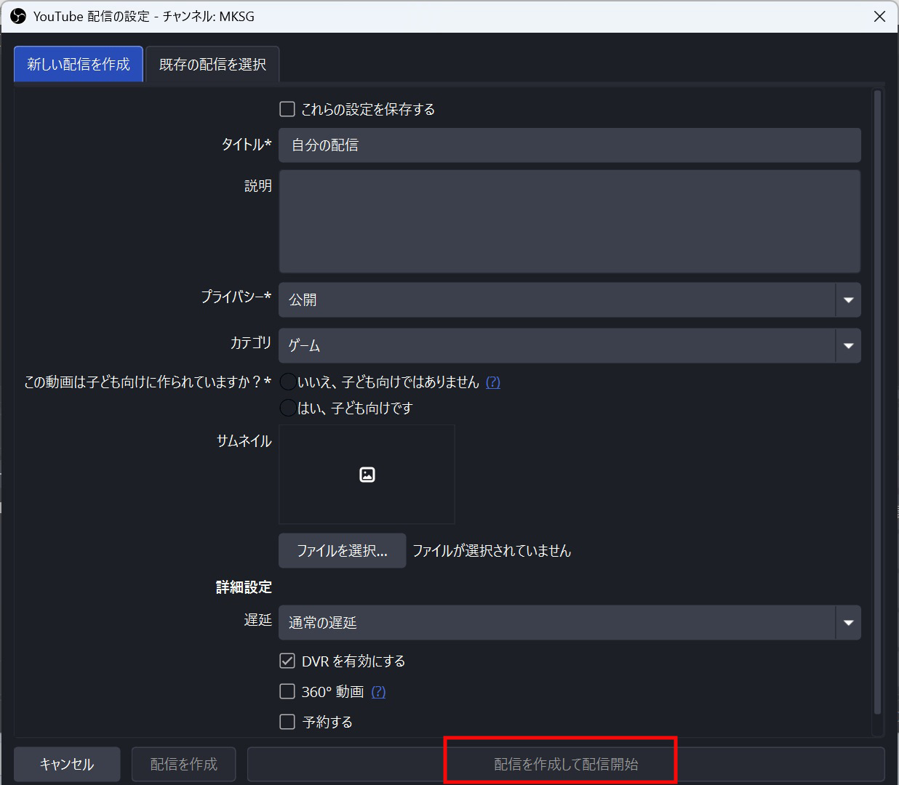Viewport: 899px width, 785px height.
Task: Select the 新しい配信を作成 tab
Action: 79,65
